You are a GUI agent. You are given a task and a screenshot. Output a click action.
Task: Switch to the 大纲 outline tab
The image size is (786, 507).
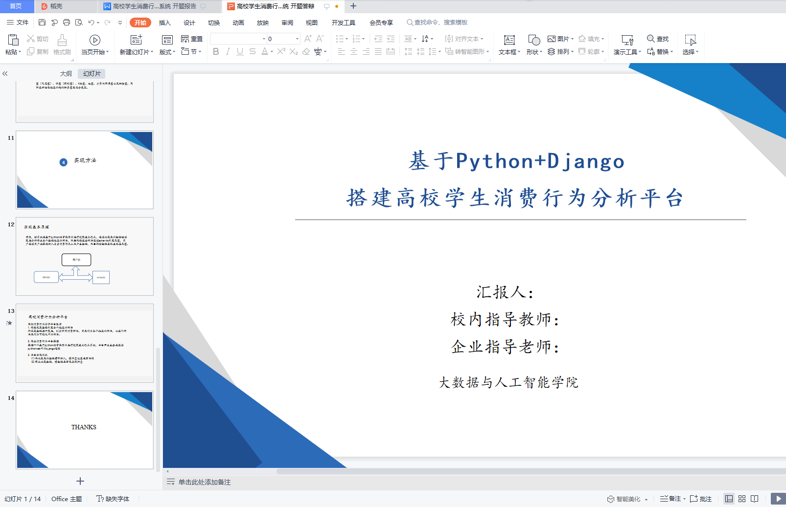click(66, 73)
